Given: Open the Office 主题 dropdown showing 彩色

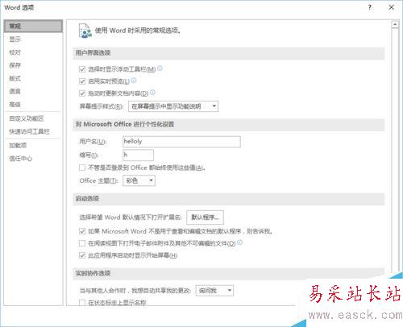Looking at the screenshot, I should coord(139,180).
